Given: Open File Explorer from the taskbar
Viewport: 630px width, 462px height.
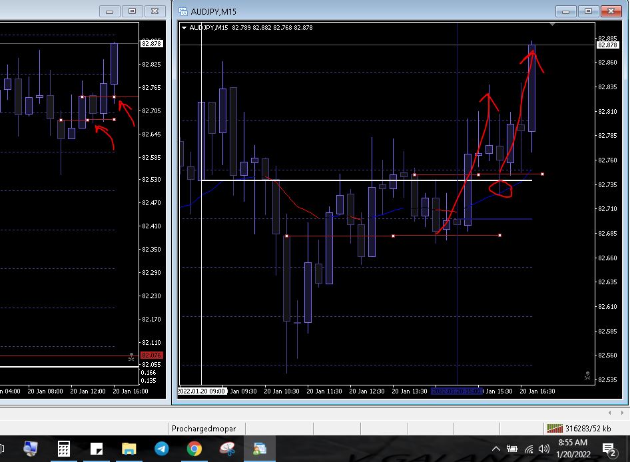Looking at the screenshot, I should pyautogui.click(x=129, y=449).
